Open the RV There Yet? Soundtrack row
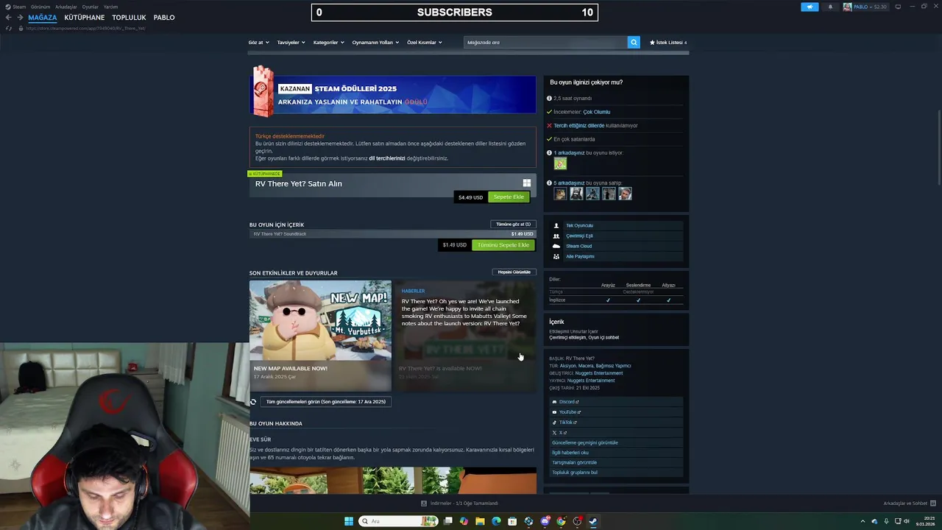 tap(392, 234)
